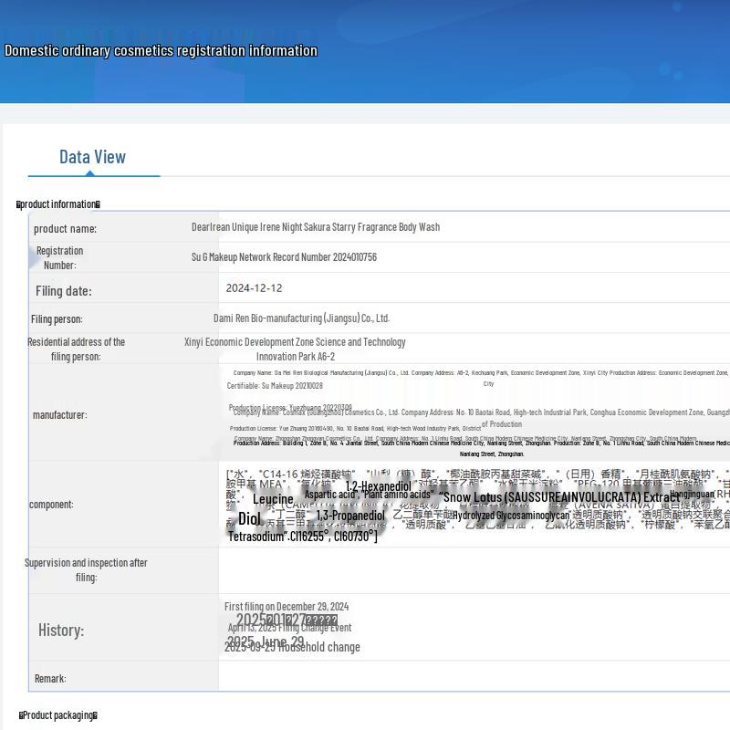The image size is (730, 730).
Task: Click the 'Filing person:' label
Action: [x=57, y=318]
